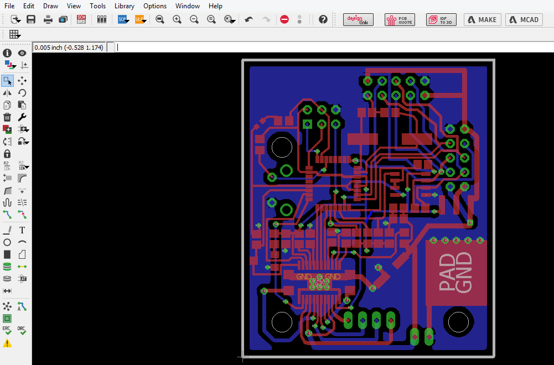This screenshot has width=554, height=365.
Task: Click the MAKE button
Action: [482, 20]
